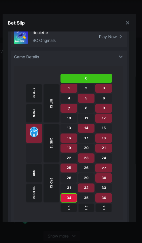Click the 210K blue chip stack
142x243 pixels.
coord(34,132)
